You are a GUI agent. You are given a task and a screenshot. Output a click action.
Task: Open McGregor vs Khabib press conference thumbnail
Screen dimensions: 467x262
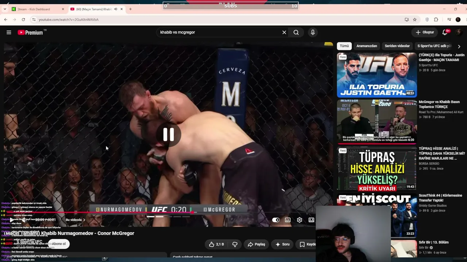pos(377,122)
